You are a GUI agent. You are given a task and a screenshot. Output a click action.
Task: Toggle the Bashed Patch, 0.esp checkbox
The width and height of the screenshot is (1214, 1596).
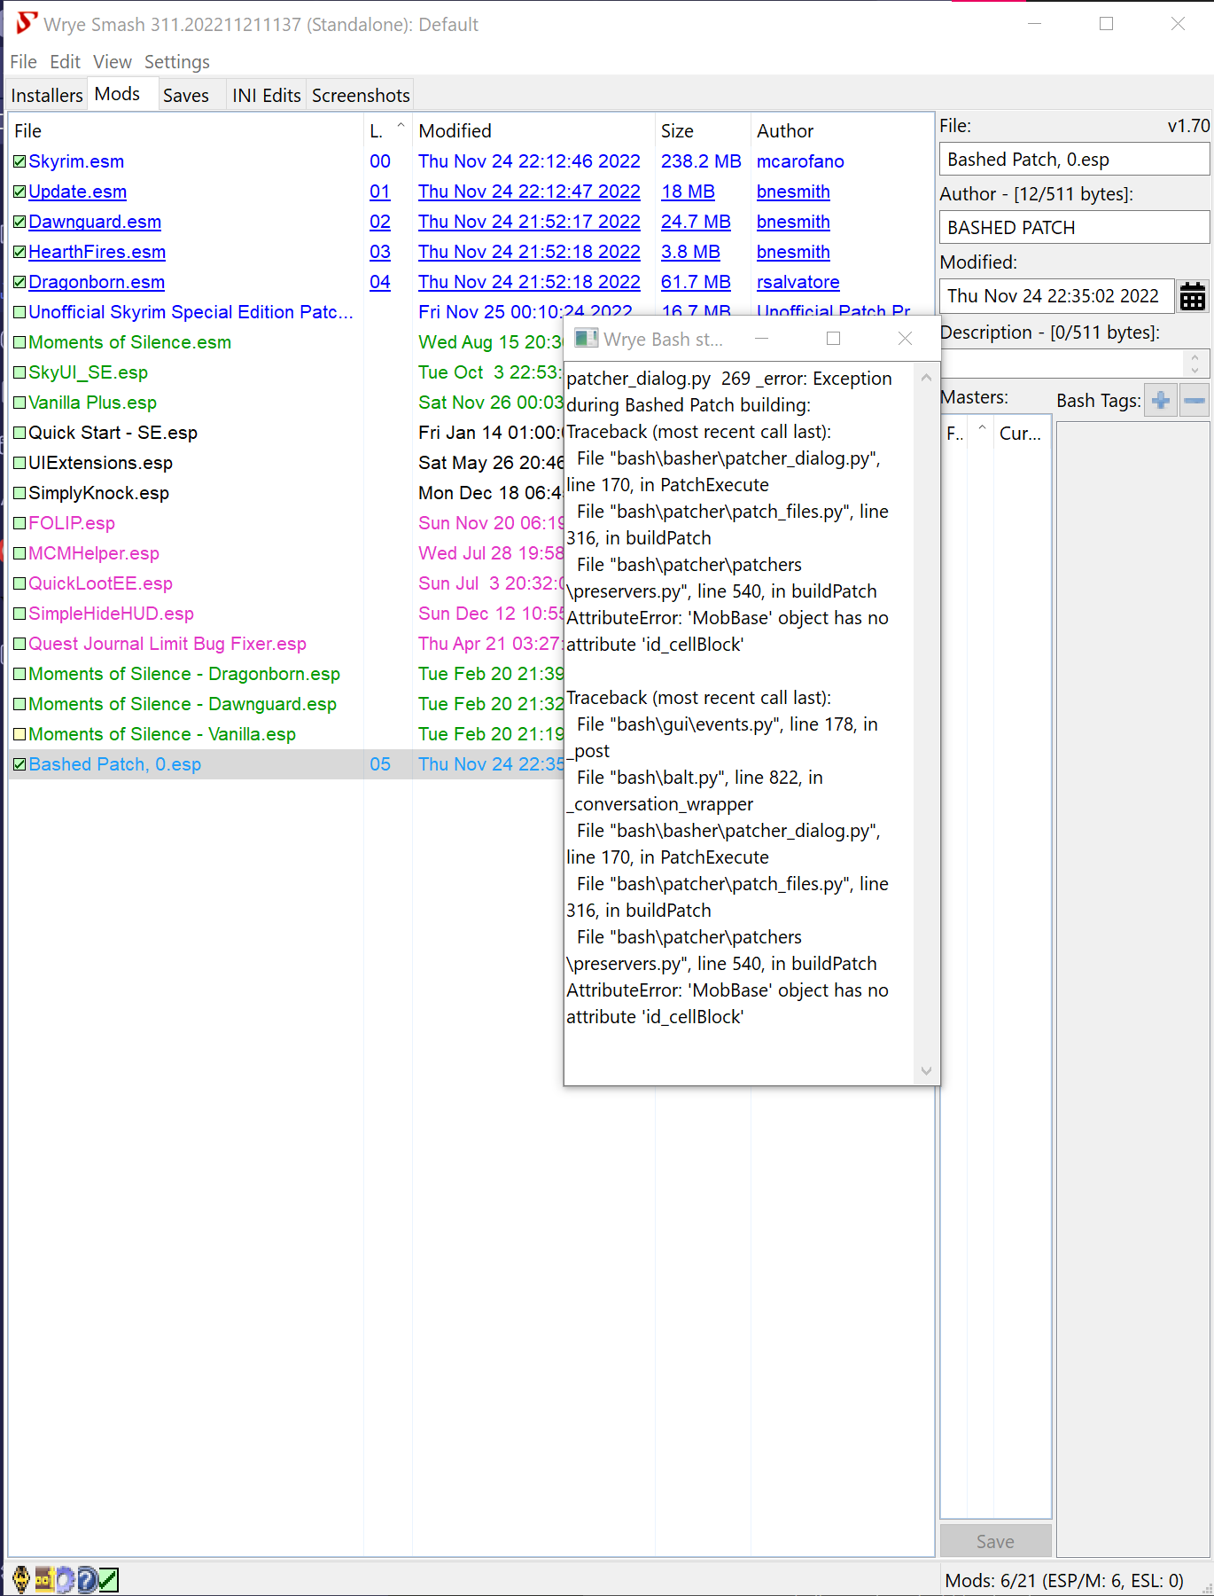(19, 764)
